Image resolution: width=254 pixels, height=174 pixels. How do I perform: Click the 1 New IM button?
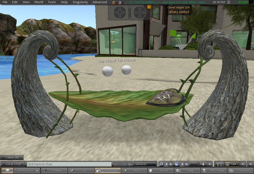pyautogui.click(x=12, y=157)
